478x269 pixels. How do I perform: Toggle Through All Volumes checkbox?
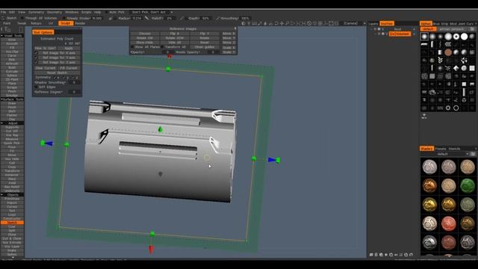(22, 18)
